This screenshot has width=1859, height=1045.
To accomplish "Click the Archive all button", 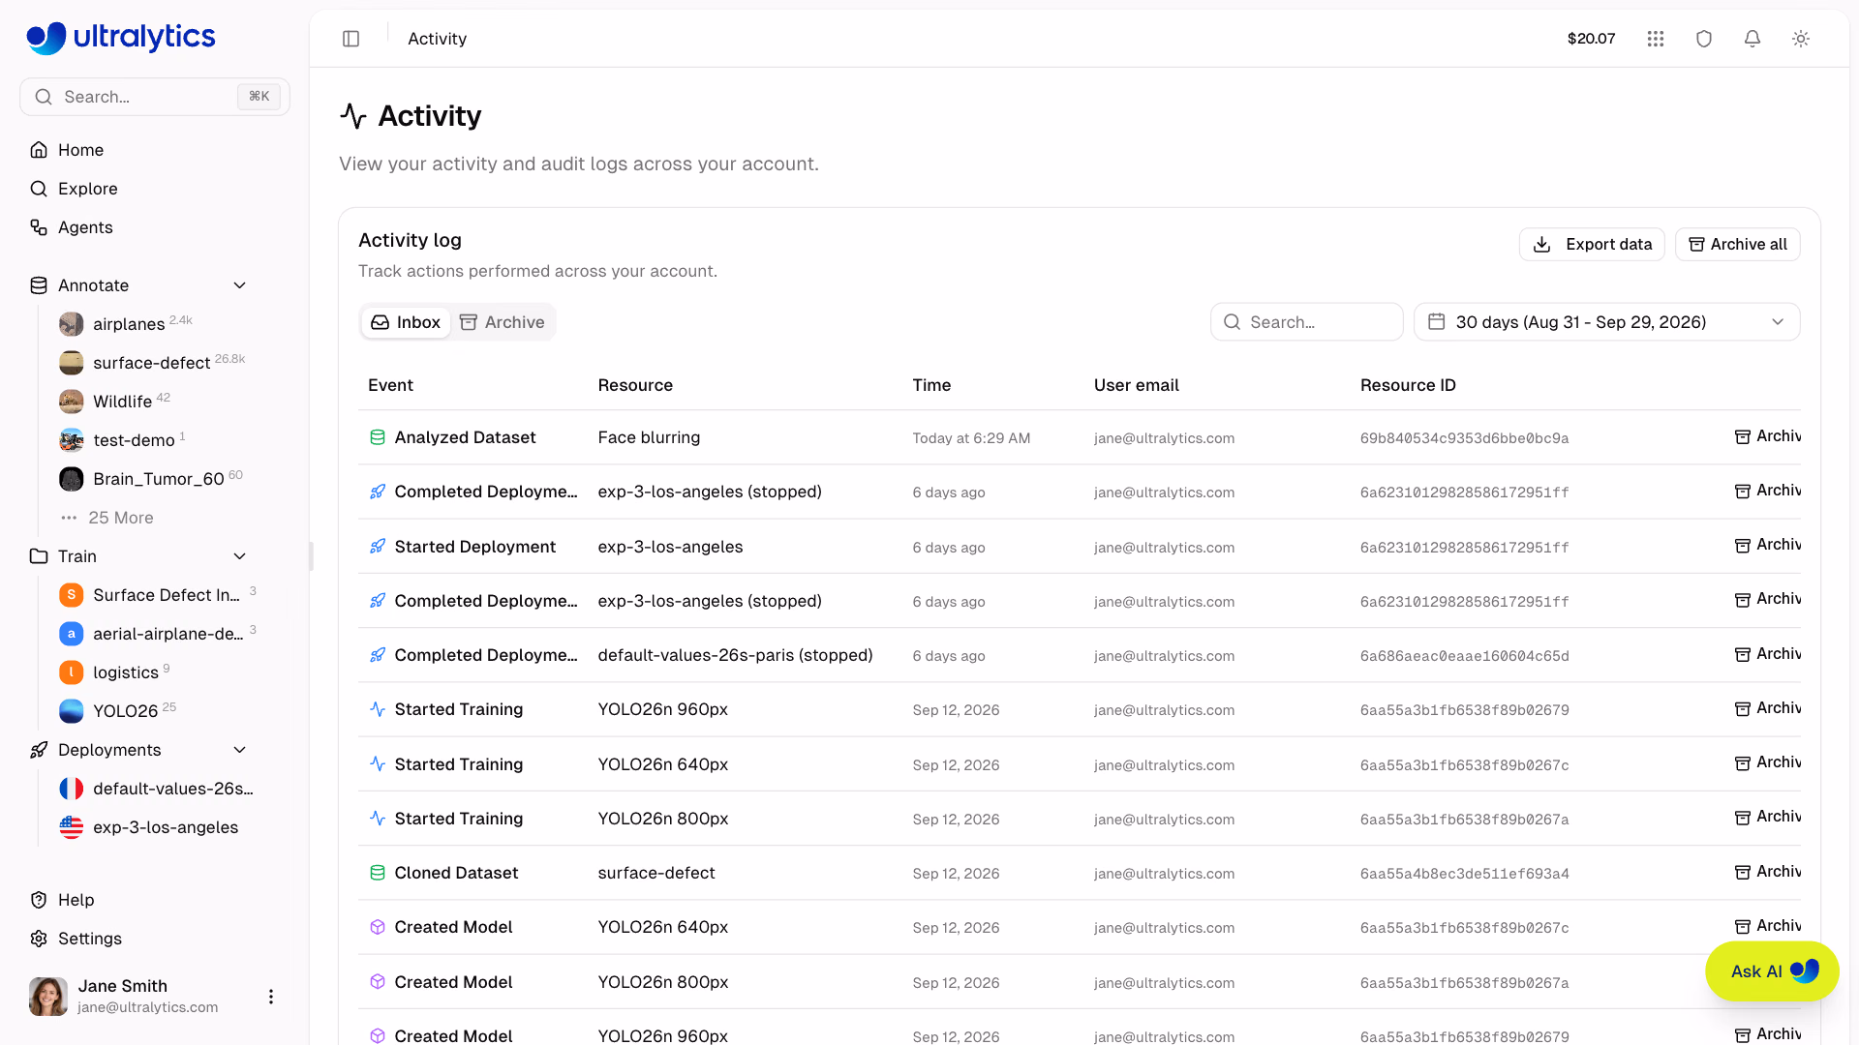I will tap(1738, 245).
